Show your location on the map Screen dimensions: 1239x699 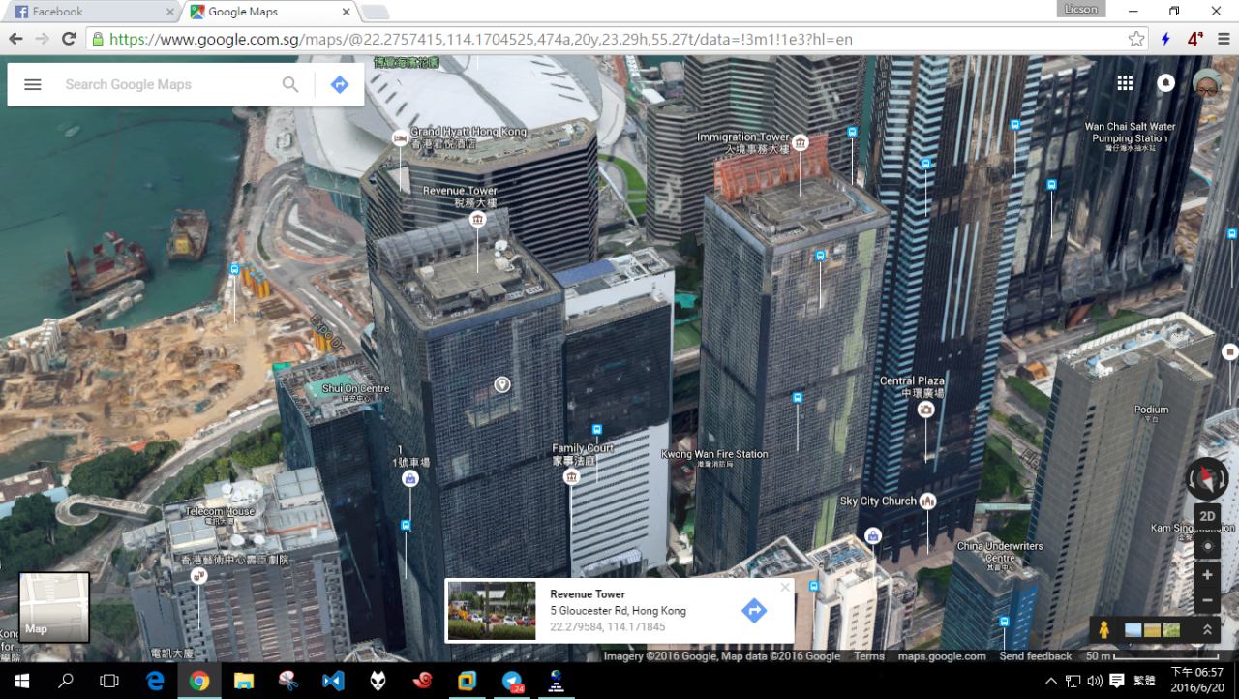coord(1207,546)
